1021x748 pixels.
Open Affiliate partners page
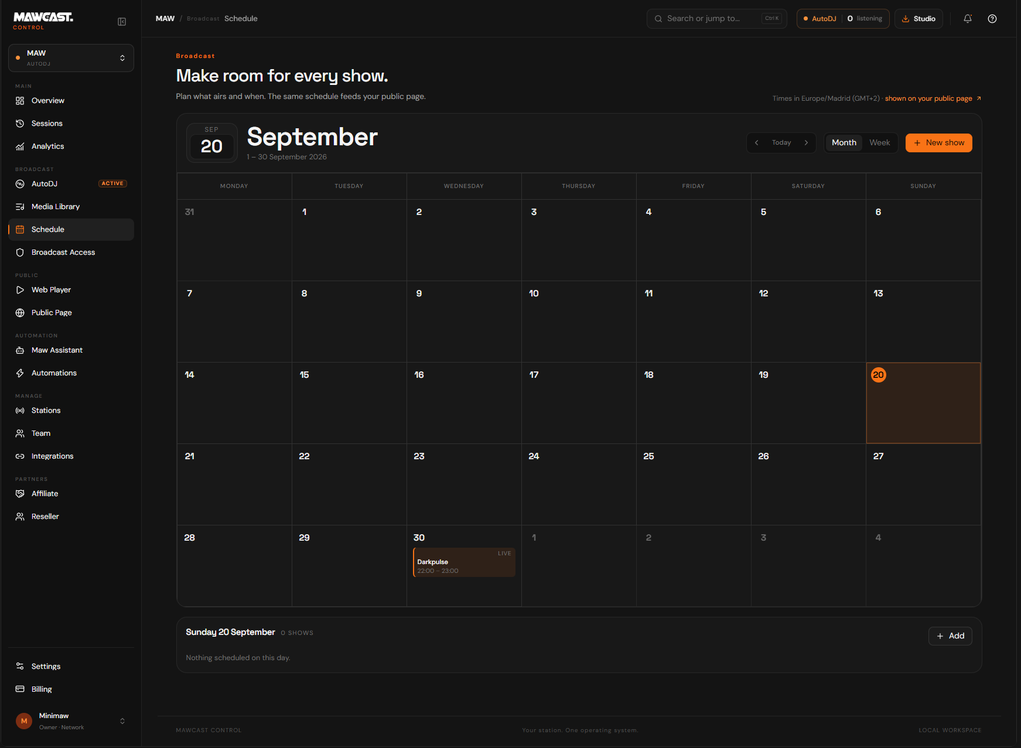(71, 494)
